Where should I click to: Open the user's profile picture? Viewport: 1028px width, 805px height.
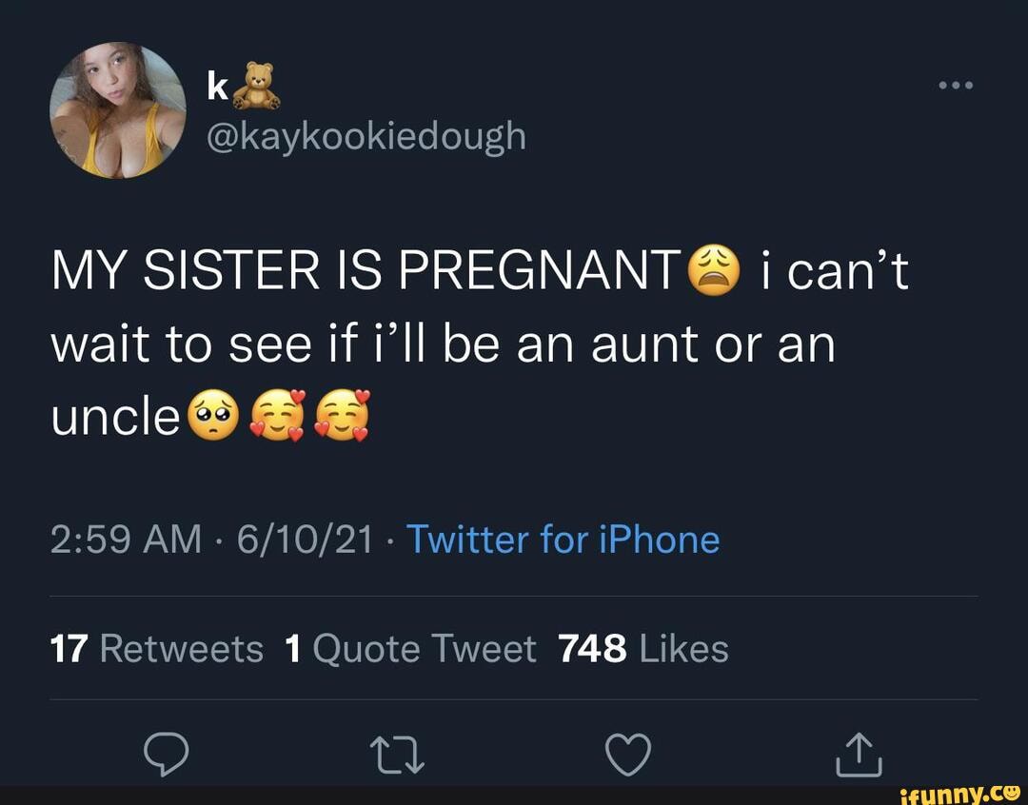coord(118,110)
